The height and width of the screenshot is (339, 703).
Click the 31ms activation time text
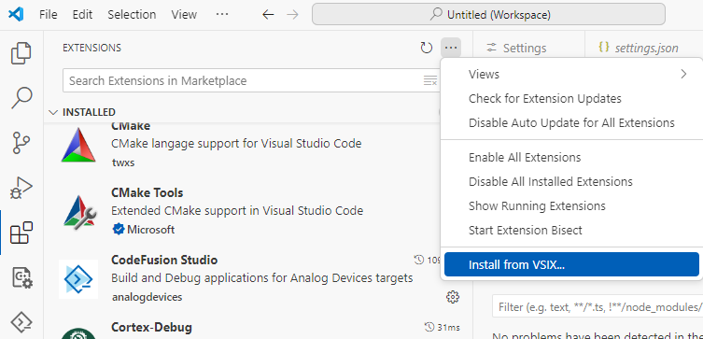448,328
